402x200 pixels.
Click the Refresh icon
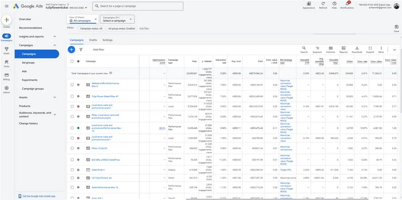pos(323,4)
